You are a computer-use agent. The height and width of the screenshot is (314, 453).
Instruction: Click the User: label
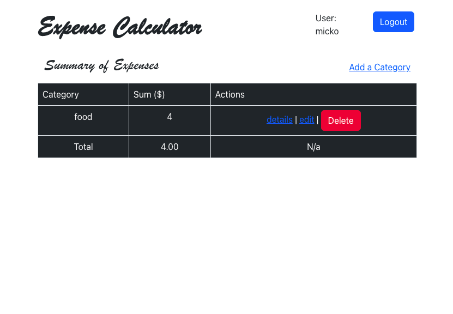325,18
